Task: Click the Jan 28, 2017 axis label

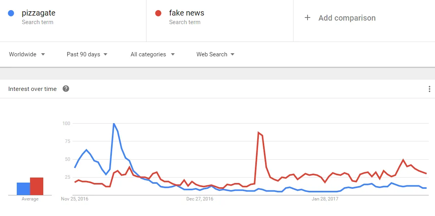Action: coord(325,199)
